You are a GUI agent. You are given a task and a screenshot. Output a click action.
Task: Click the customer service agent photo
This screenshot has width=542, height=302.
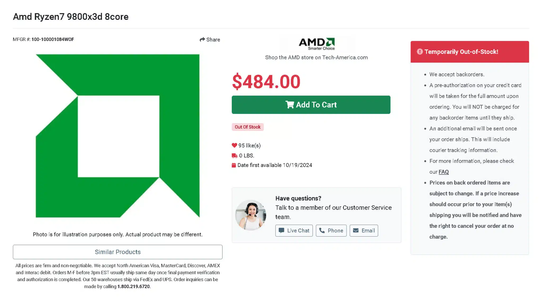(250, 215)
